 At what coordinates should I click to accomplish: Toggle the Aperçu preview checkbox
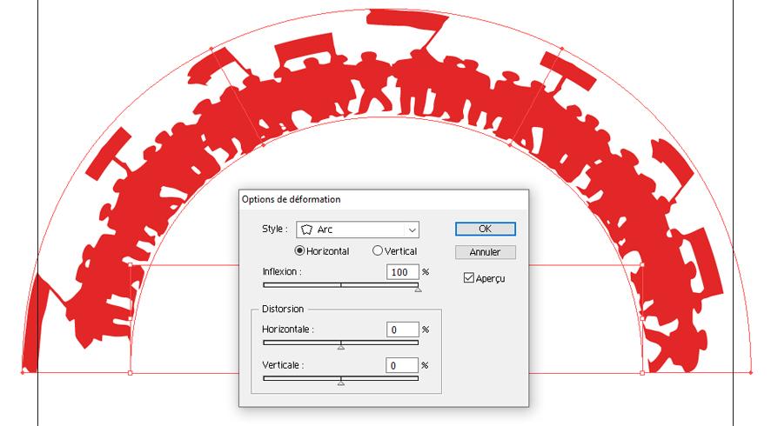(x=469, y=278)
